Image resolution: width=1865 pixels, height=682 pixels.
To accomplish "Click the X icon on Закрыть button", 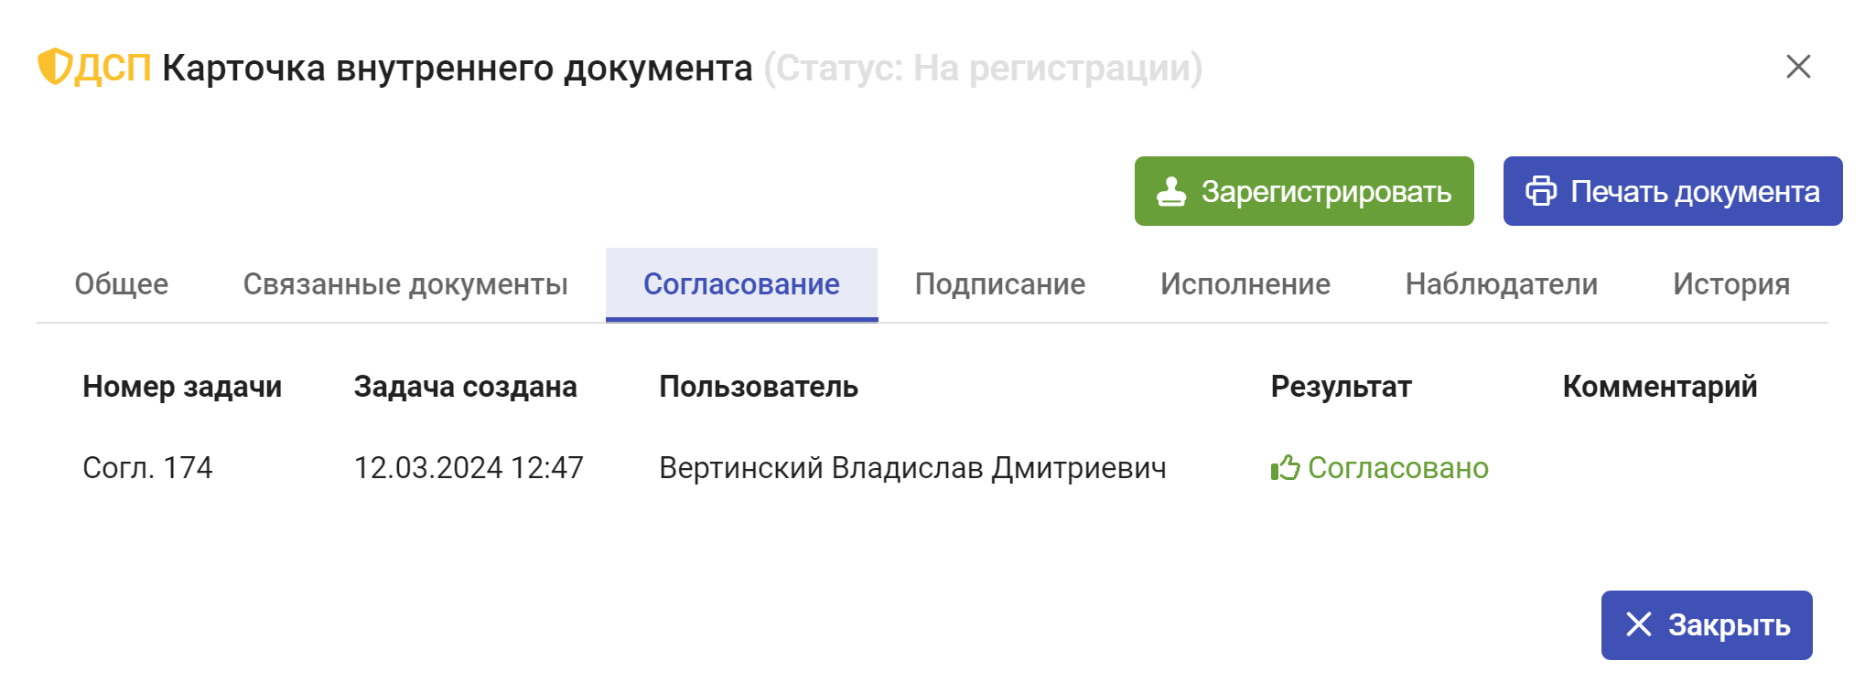I will click(x=1638, y=624).
